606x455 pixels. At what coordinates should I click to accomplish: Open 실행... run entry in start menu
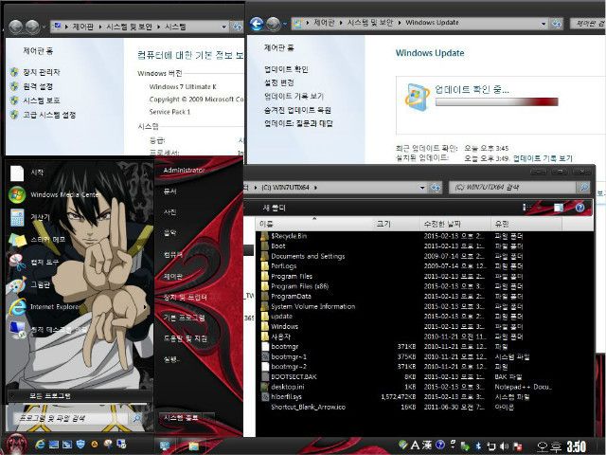(171, 359)
